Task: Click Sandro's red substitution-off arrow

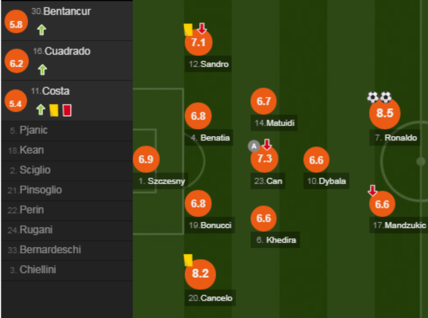Action: tap(202, 29)
